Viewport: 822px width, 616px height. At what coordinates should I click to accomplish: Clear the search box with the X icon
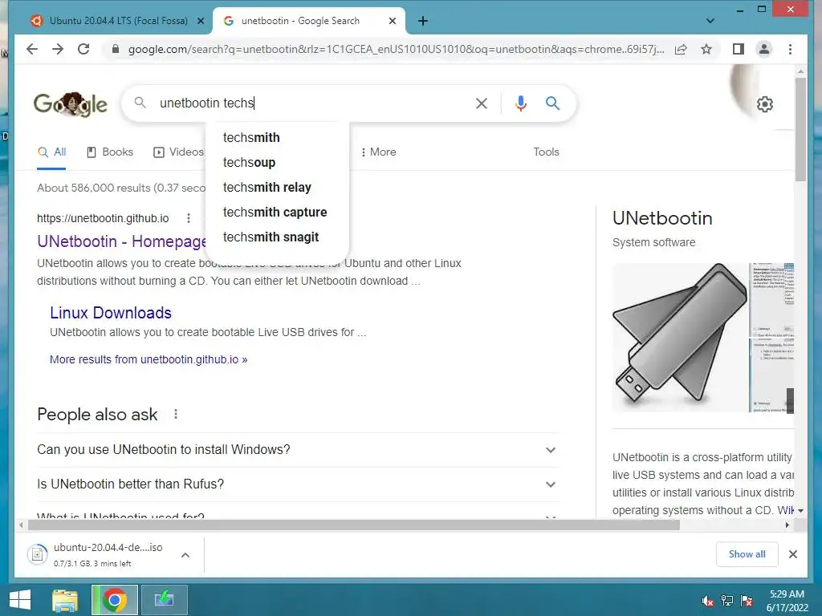point(482,103)
